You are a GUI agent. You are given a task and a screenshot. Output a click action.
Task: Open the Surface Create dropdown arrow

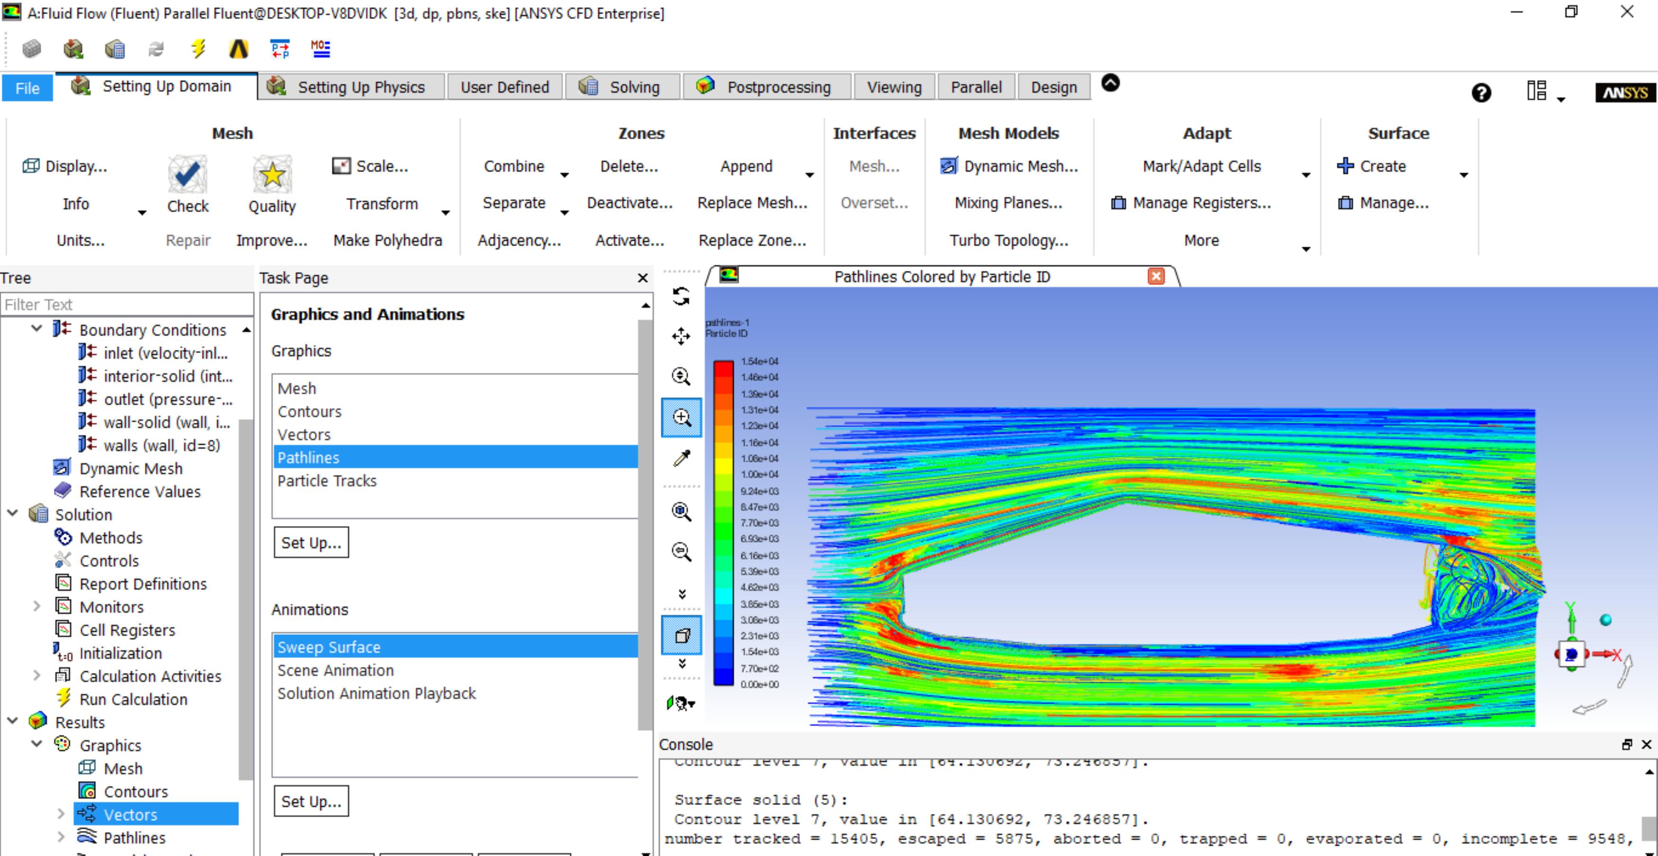(1463, 175)
